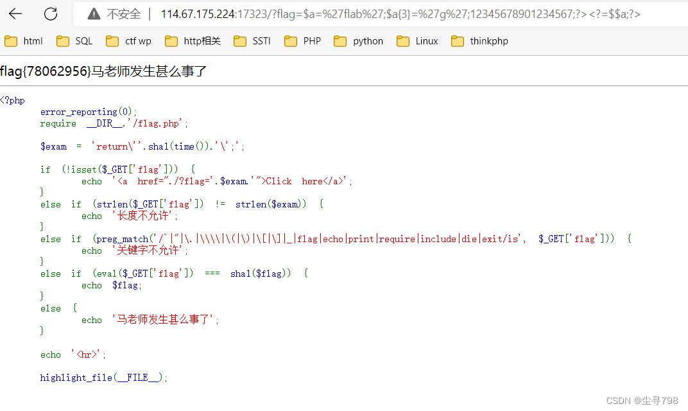The image size is (688, 411).
Task: Go back with the browser back arrow
Action: pos(15,14)
